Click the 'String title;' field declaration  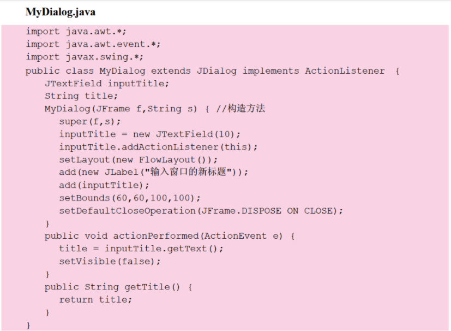coord(81,96)
